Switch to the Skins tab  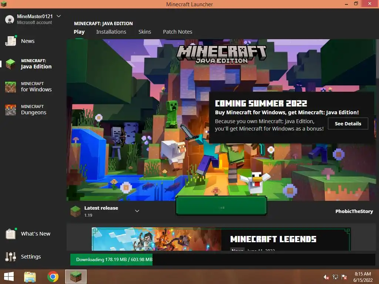pos(145,32)
